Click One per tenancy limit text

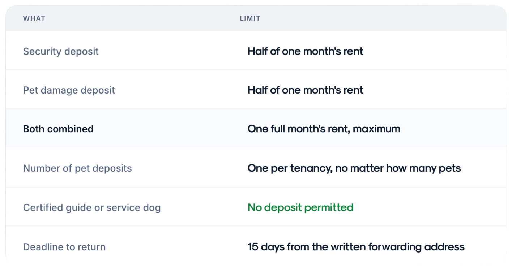(354, 168)
